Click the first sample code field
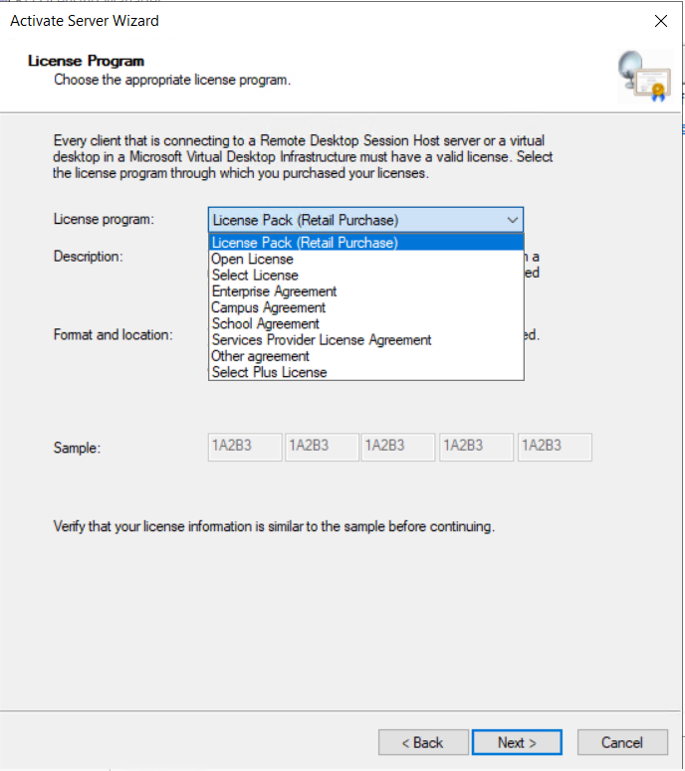 [x=244, y=447]
